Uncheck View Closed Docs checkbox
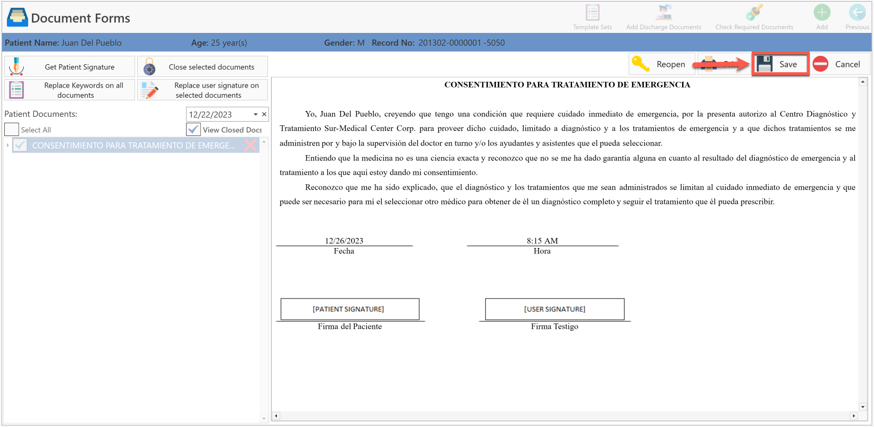The width and height of the screenshot is (874, 427). pyautogui.click(x=194, y=129)
